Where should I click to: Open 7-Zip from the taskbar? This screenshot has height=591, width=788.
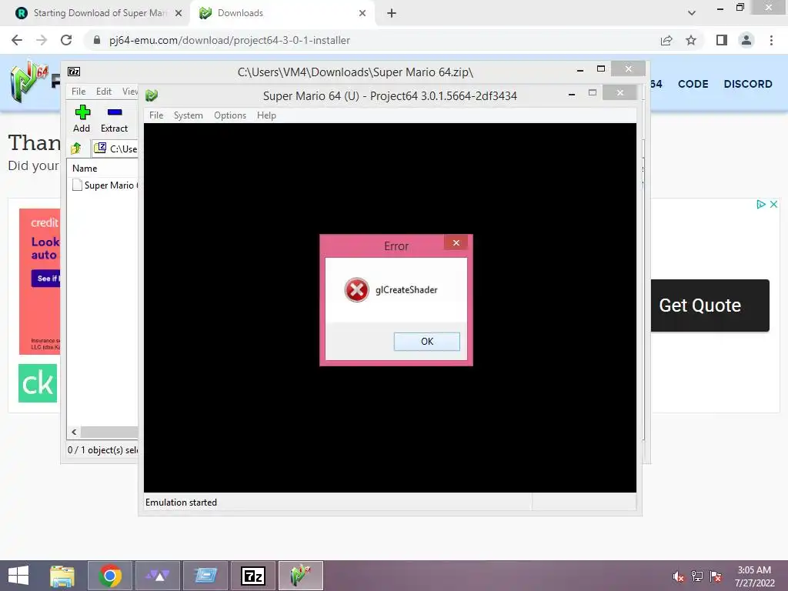(253, 576)
